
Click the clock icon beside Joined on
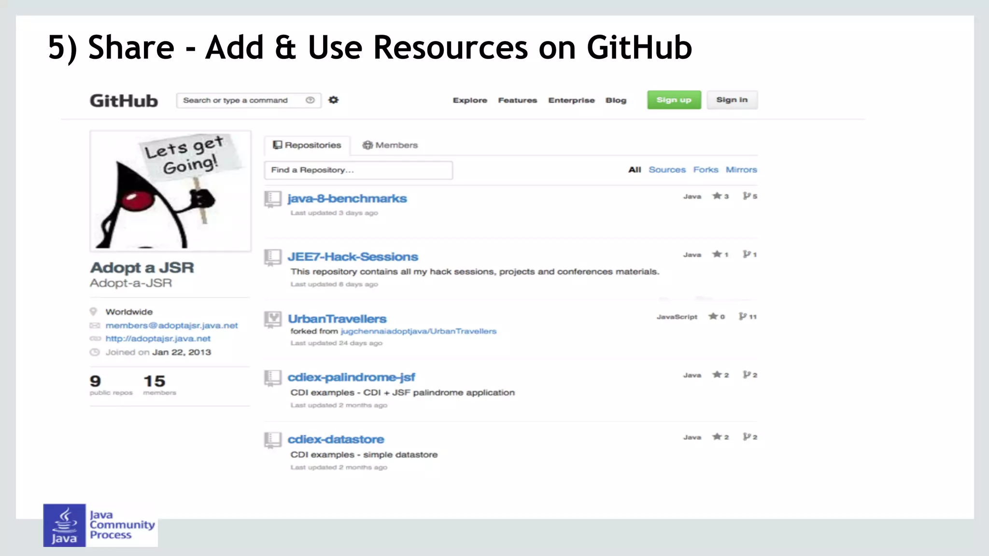click(x=95, y=352)
